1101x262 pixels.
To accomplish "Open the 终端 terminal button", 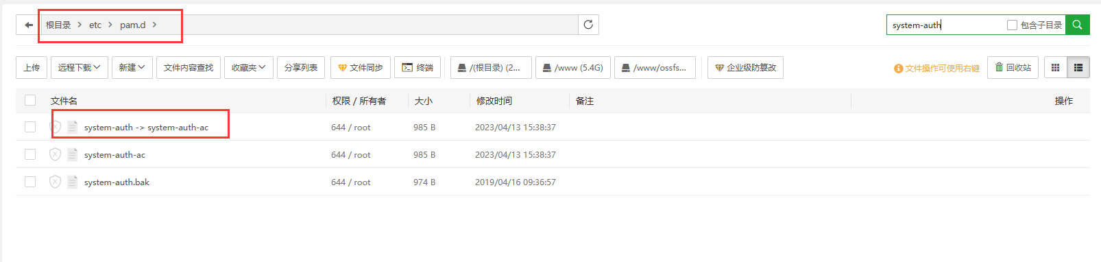I will point(418,67).
